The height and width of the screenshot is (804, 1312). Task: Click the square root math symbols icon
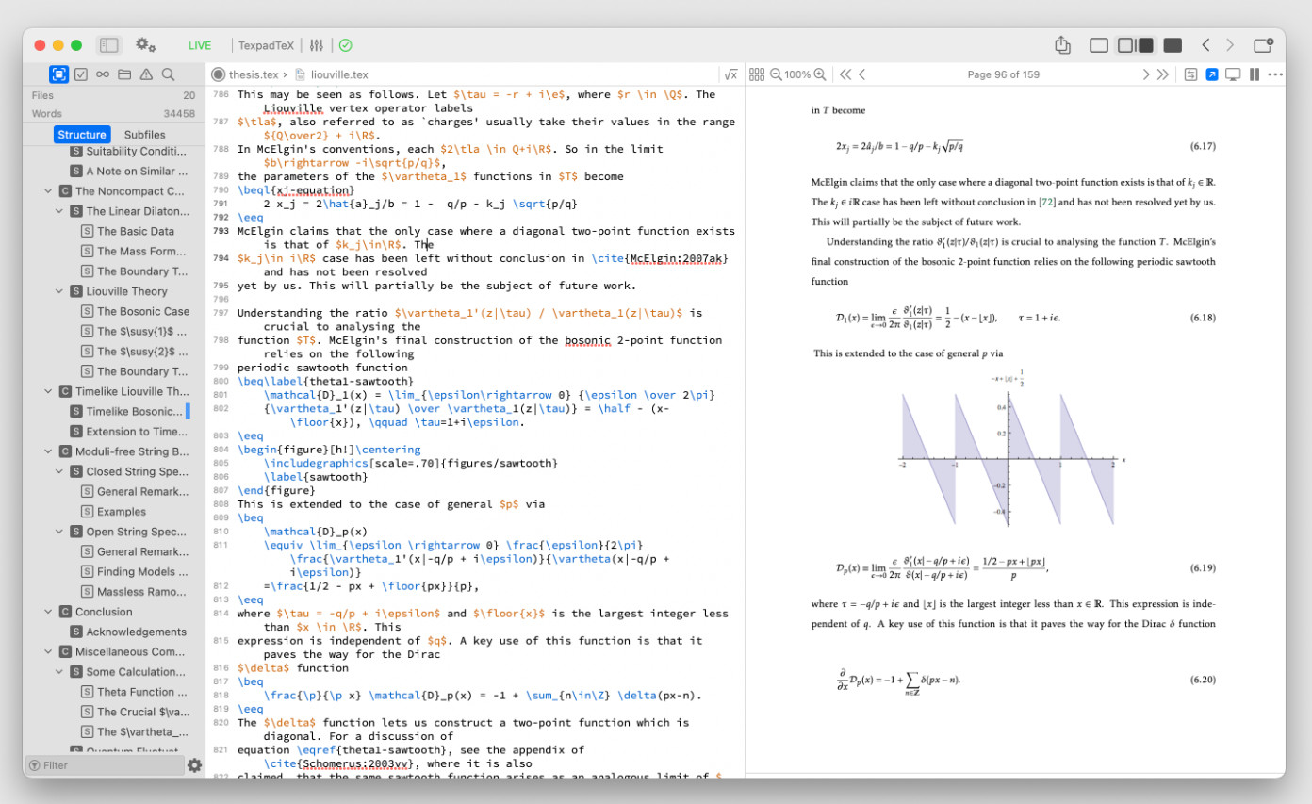[x=730, y=74]
